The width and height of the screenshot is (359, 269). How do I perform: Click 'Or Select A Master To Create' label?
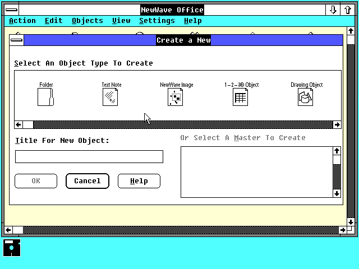243,138
